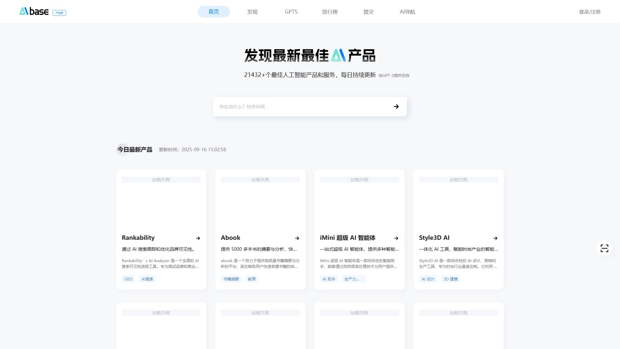Viewport: 620px width, 349px height.
Task: Go to the 发现 nav tab
Action: tap(253, 12)
